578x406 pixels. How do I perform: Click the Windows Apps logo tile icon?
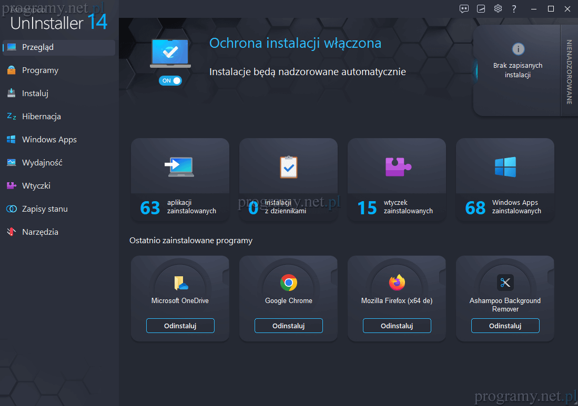[x=505, y=167]
